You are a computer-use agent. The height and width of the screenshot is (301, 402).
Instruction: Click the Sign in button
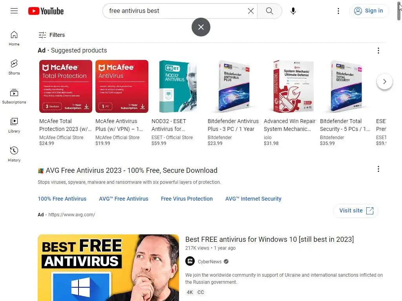(369, 11)
